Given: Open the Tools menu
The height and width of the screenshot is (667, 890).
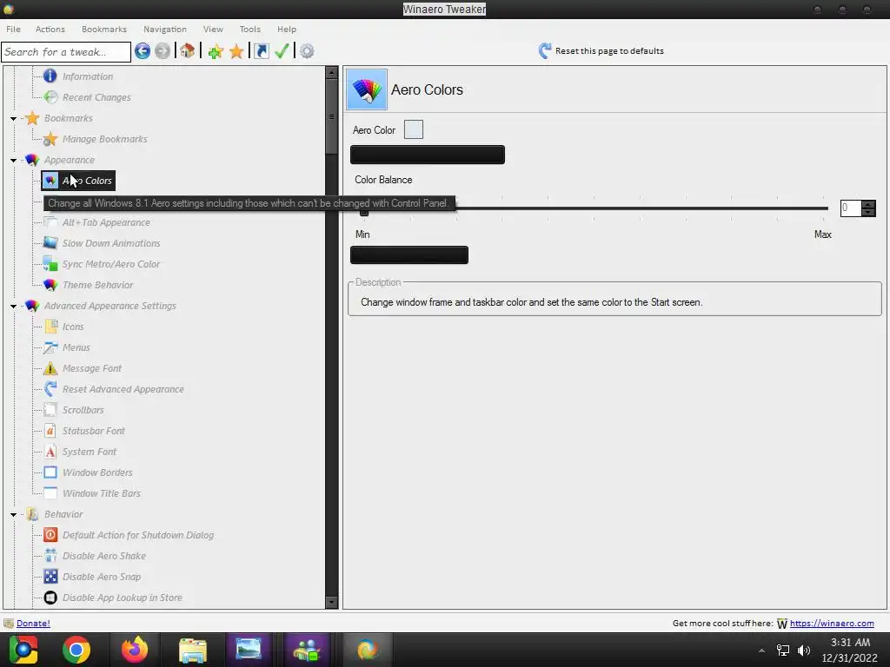Looking at the screenshot, I should coord(249,29).
